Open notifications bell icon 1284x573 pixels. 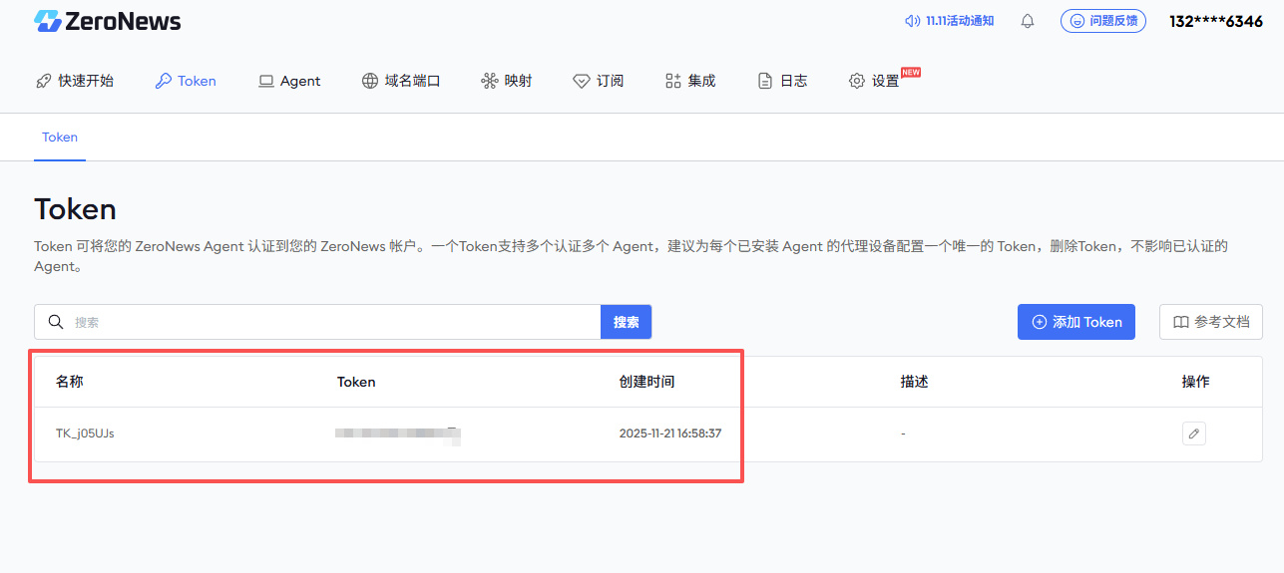click(x=1028, y=21)
